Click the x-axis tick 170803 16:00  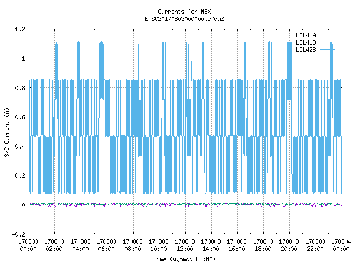[237, 245]
